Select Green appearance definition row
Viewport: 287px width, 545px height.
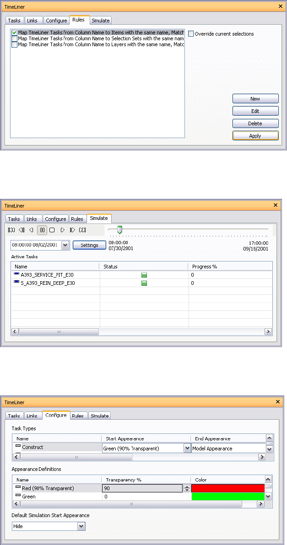pos(139,497)
